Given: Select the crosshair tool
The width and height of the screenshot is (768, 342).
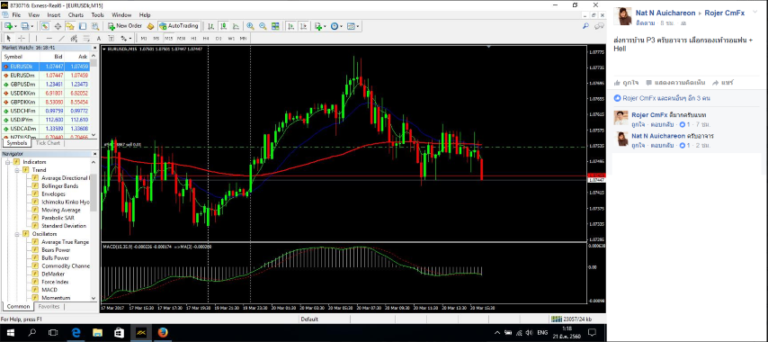Looking at the screenshot, I should (22, 38).
